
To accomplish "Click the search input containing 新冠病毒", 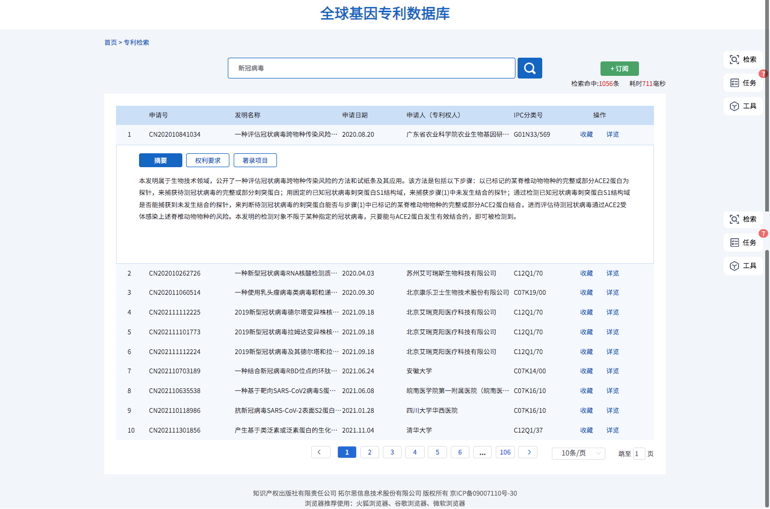I will (371, 68).
